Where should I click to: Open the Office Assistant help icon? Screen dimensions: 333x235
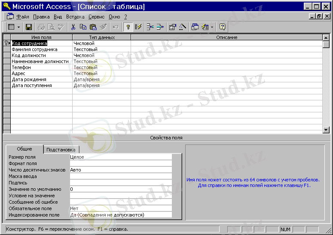click(222, 27)
